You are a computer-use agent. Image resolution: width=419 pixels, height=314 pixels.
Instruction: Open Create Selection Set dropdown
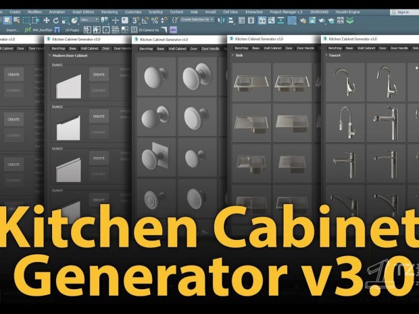[197, 20]
